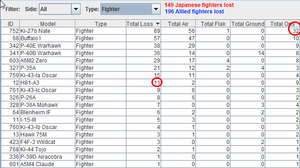Screen dimensions: 300x168
Task: Select the Hawk 75M model cell
Action: [x=48, y=135]
